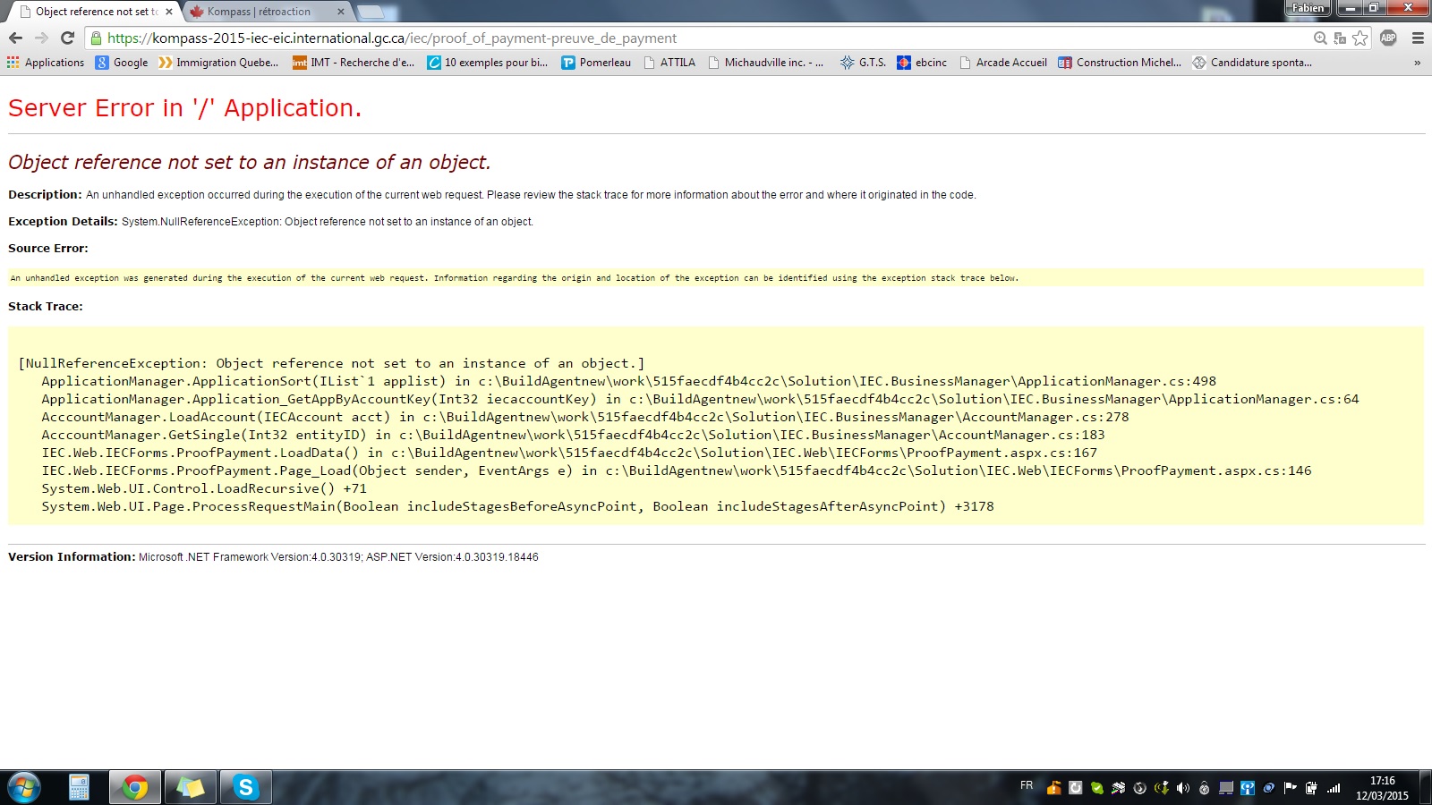1432x805 pixels.
Task: Open the Pomerleau bookmark
Action: pyautogui.click(x=596, y=63)
